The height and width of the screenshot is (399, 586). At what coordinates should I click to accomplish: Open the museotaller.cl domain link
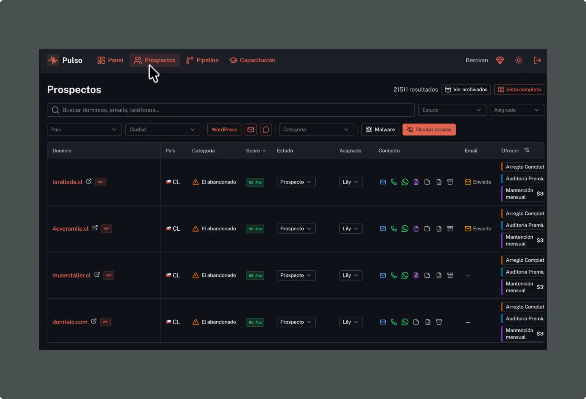[71, 276]
